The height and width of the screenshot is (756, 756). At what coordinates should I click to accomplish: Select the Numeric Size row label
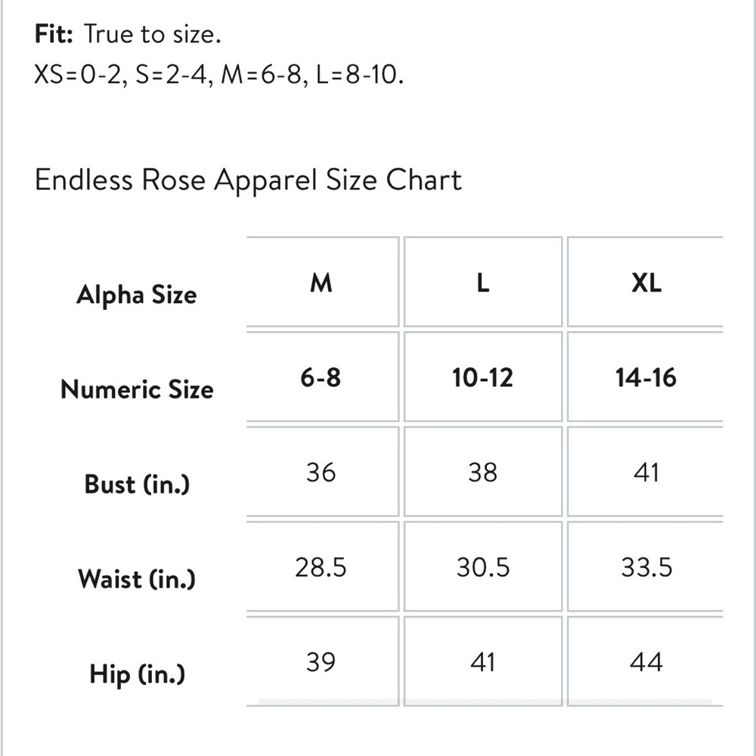(x=137, y=389)
